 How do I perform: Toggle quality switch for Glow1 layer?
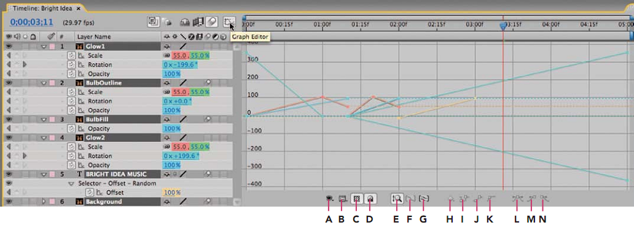[x=182, y=47]
